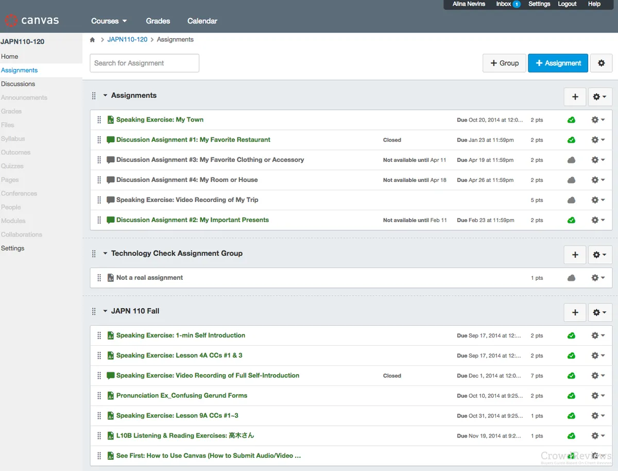Click the People sidebar item
Screen dimensions: 618x471
11,207
